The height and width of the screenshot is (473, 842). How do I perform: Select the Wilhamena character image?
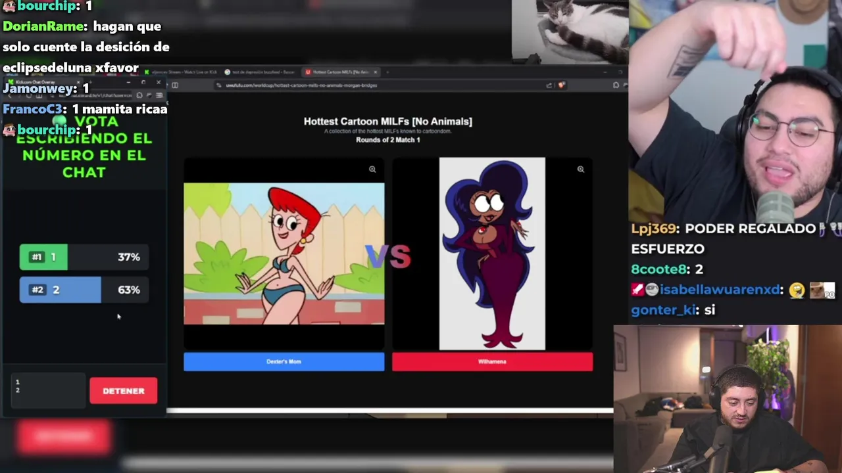point(492,254)
